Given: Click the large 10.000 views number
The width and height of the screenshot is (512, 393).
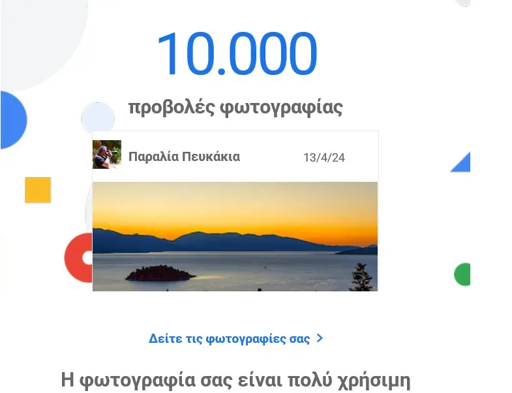Looking at the screenshot, I should (237, 54).
